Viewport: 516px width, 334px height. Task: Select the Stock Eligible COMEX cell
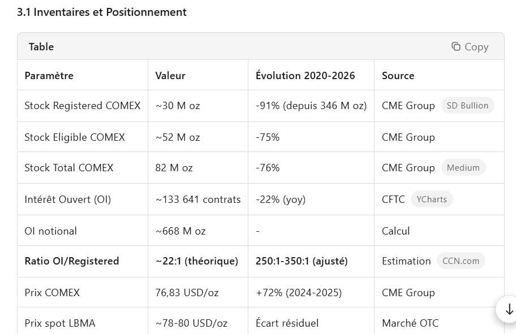(x=75, y=137)
